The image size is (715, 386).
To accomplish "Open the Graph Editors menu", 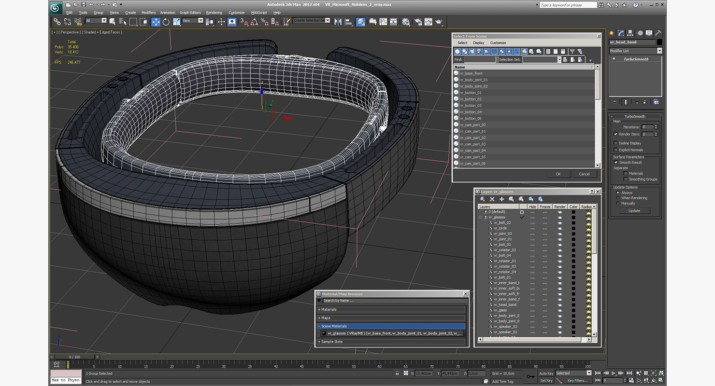I will (190, 13).
